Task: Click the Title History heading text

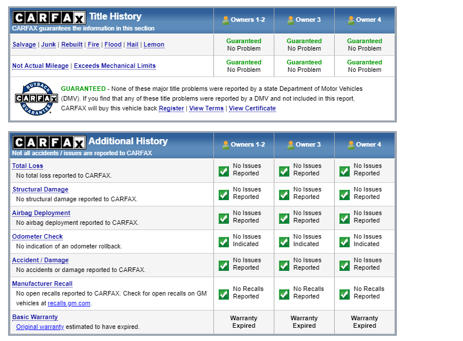Action: coord(116,17)
